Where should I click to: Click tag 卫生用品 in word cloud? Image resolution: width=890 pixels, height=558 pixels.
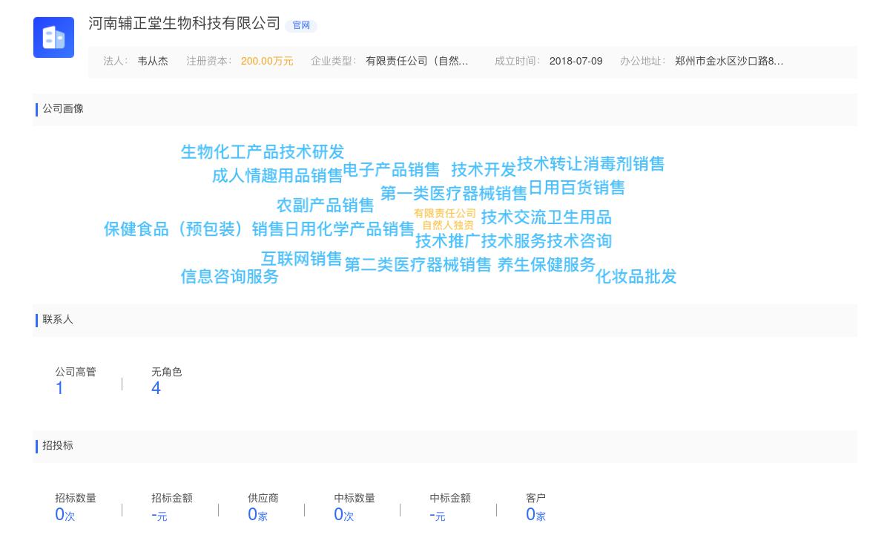[x=579, y=217]
